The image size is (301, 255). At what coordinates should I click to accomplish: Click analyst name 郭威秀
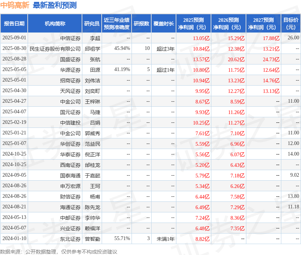[93, 133]
